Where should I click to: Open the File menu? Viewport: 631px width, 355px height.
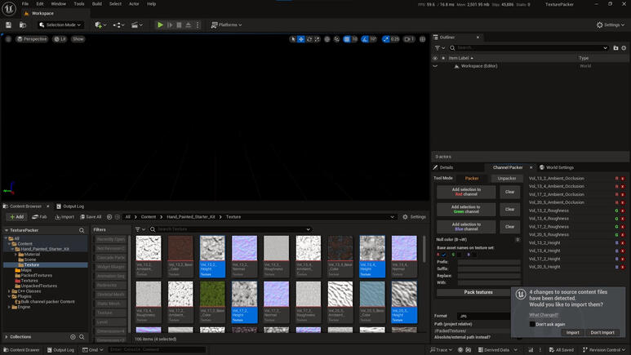(25, 4)
